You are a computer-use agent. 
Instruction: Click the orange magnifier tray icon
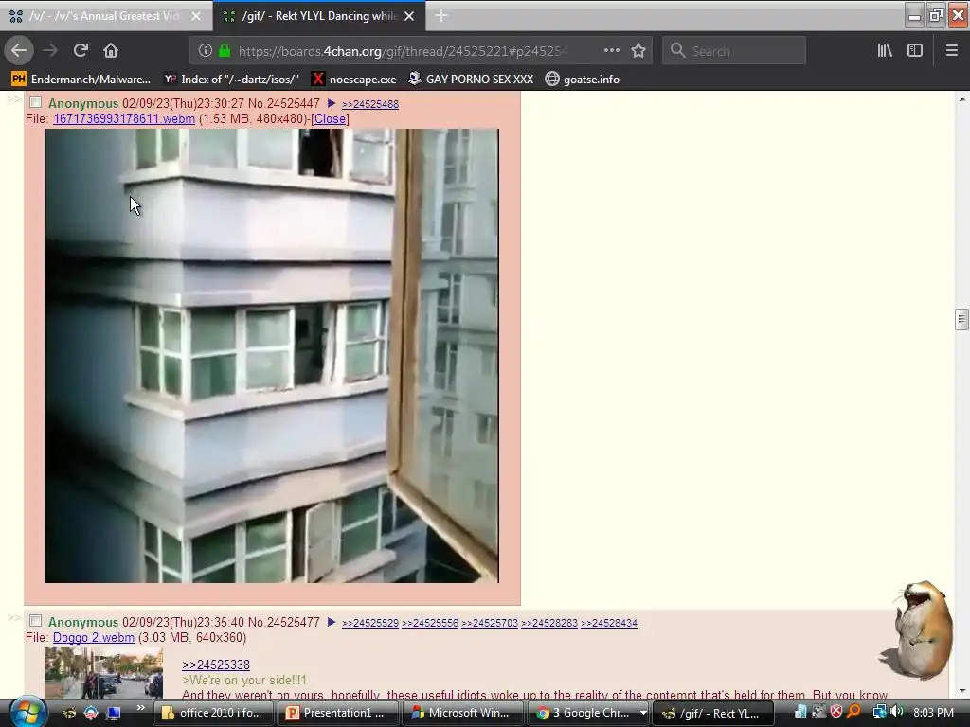point(853,712)
